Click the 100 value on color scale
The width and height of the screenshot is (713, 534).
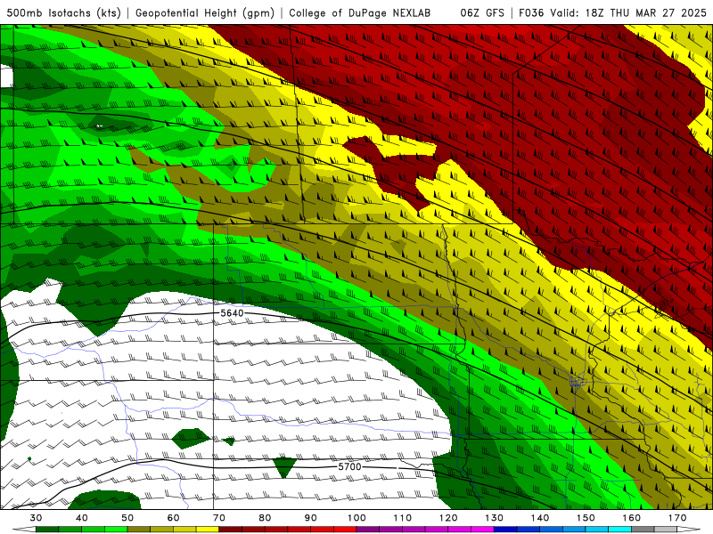(356, 518)
